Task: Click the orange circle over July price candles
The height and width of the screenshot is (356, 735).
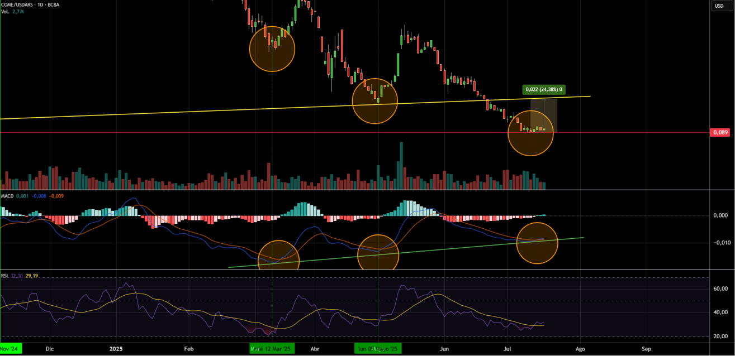Action: 530,133
